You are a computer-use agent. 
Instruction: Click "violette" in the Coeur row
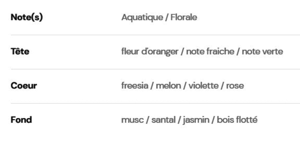coord(203,86)
